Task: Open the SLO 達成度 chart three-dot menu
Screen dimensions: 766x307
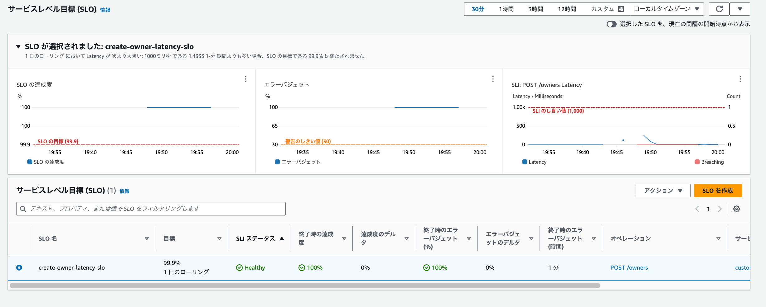Action: (246, 79)
